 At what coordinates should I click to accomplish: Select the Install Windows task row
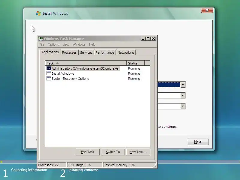(98, 73)
